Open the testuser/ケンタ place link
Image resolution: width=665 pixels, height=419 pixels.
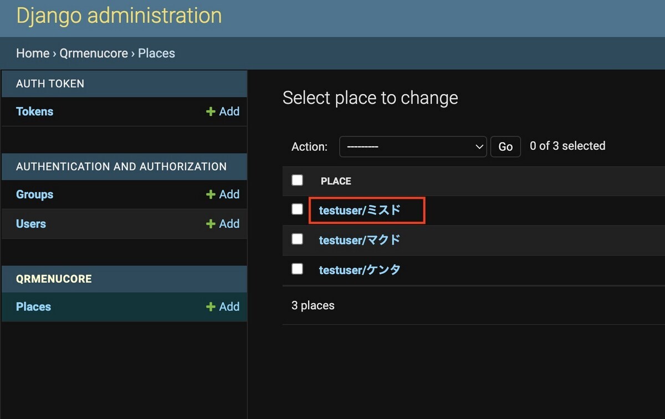point(360,270)
